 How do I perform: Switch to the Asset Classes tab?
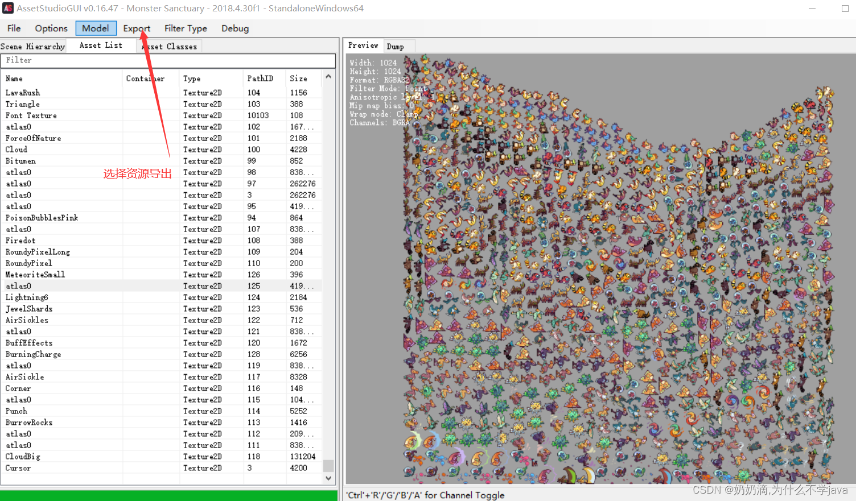169,46
